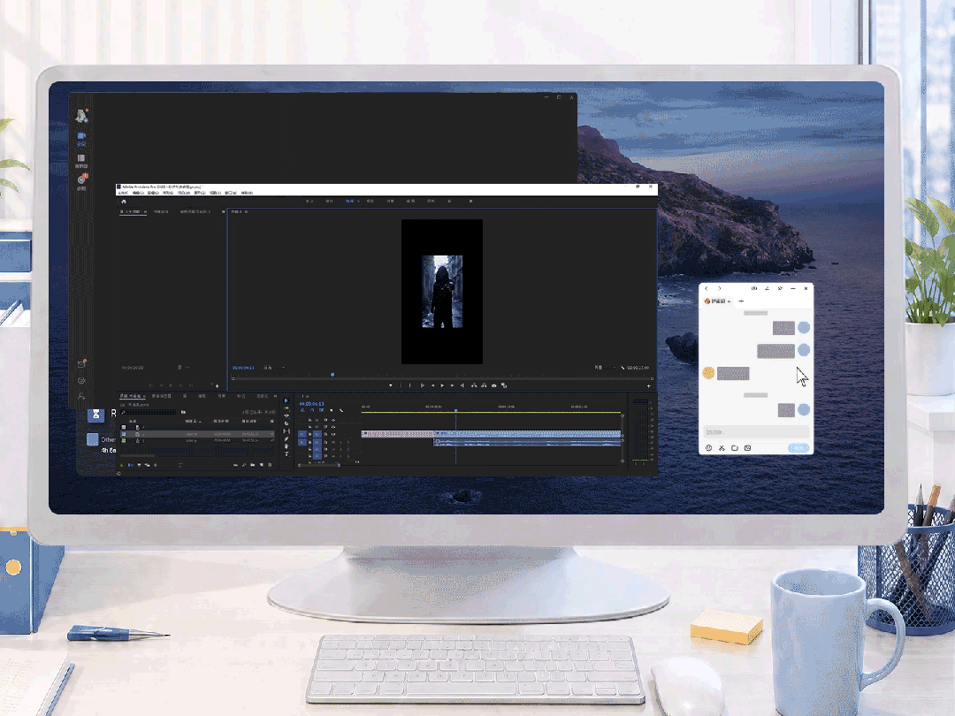Screen dimensions: 955x716
Task: Toggle the V1 source patching button
Action: click(x=302, y=434)
